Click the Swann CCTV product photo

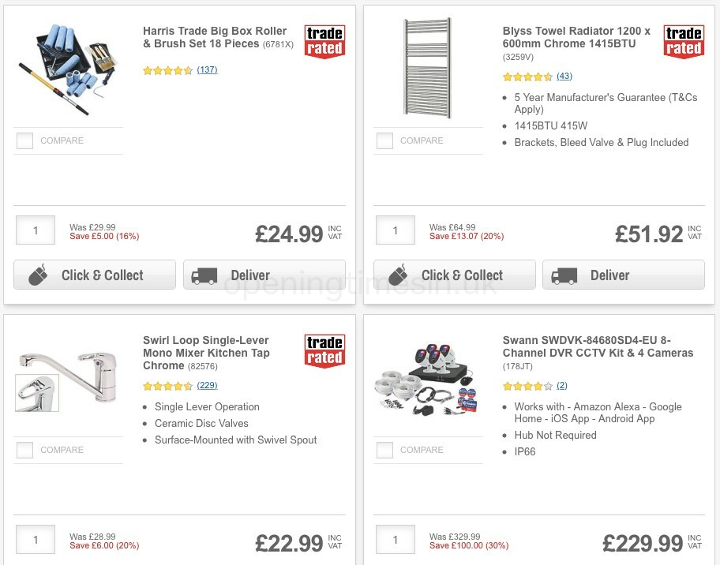click(x=427, y=379)
